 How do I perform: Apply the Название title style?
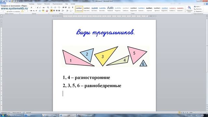click(x=110, y=9)
